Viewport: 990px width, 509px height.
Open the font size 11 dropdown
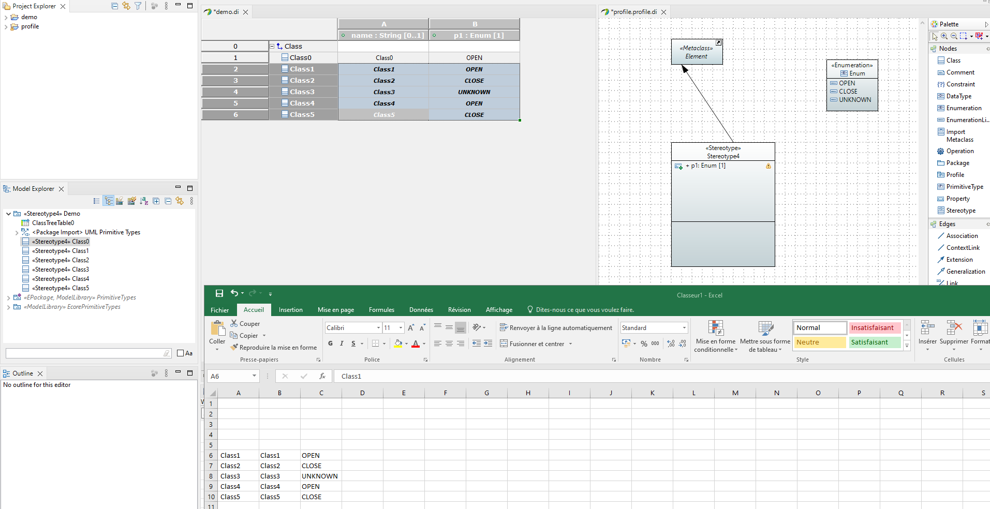[x=401, y=327]
